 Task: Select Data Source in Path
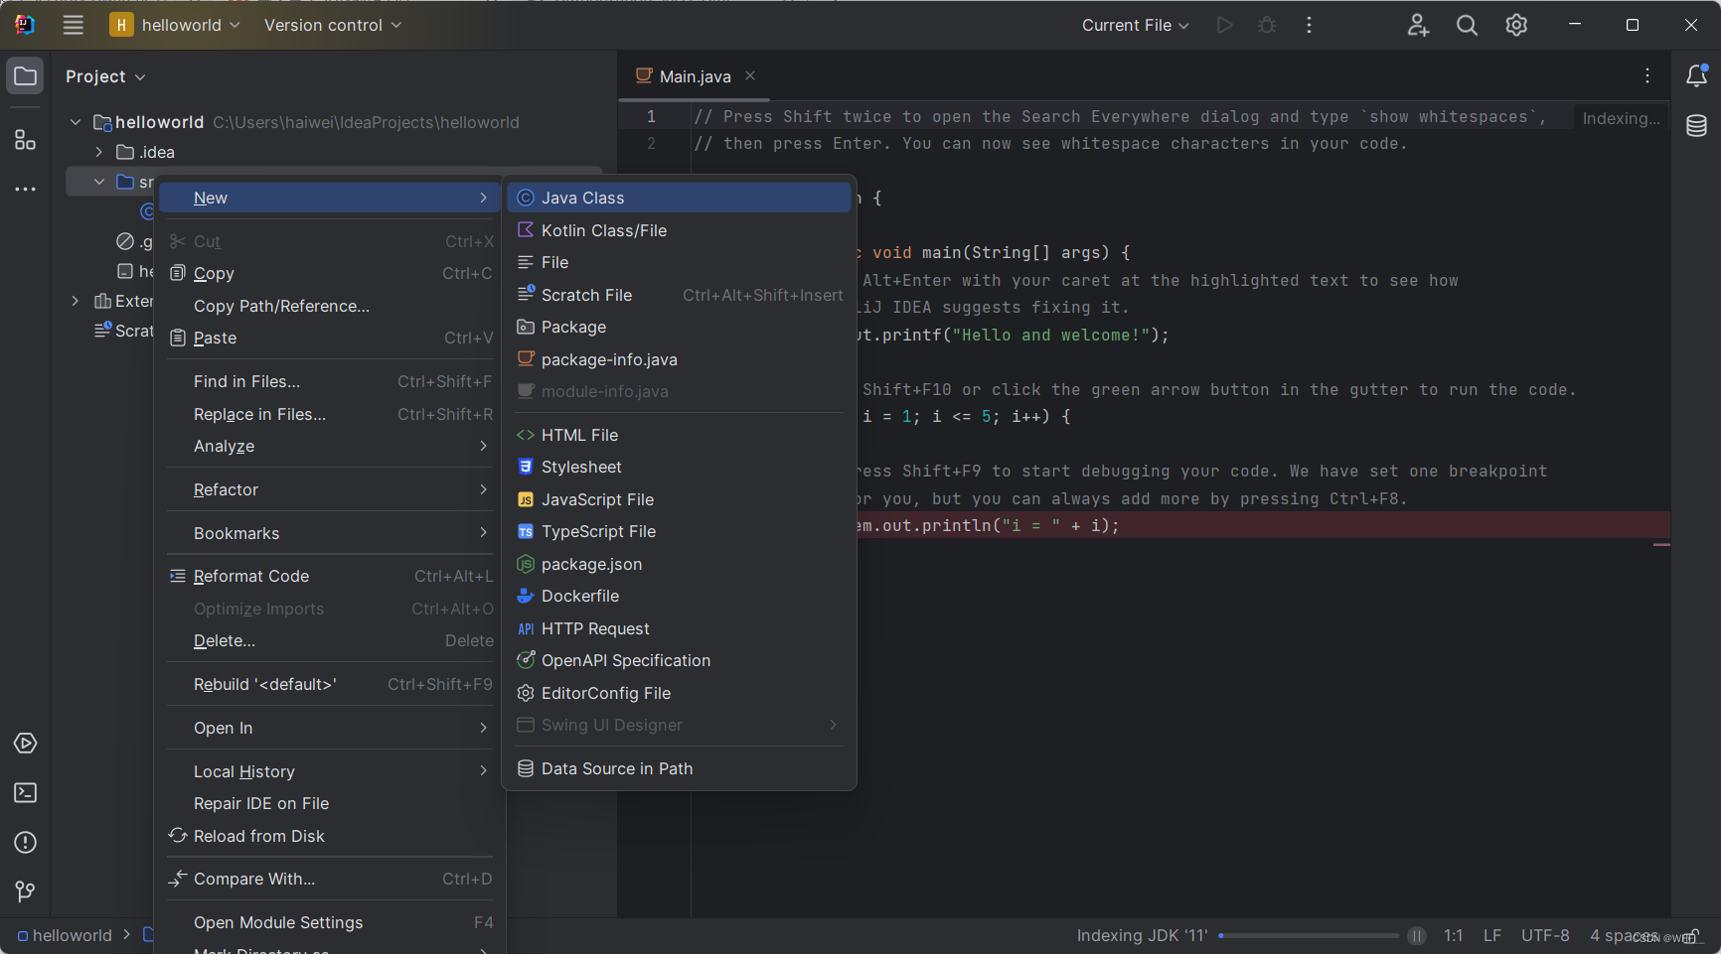click(679, 768)
